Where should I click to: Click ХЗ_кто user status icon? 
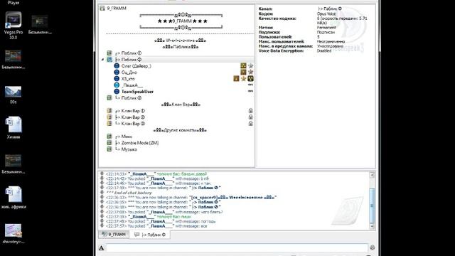tap(117, 79)
